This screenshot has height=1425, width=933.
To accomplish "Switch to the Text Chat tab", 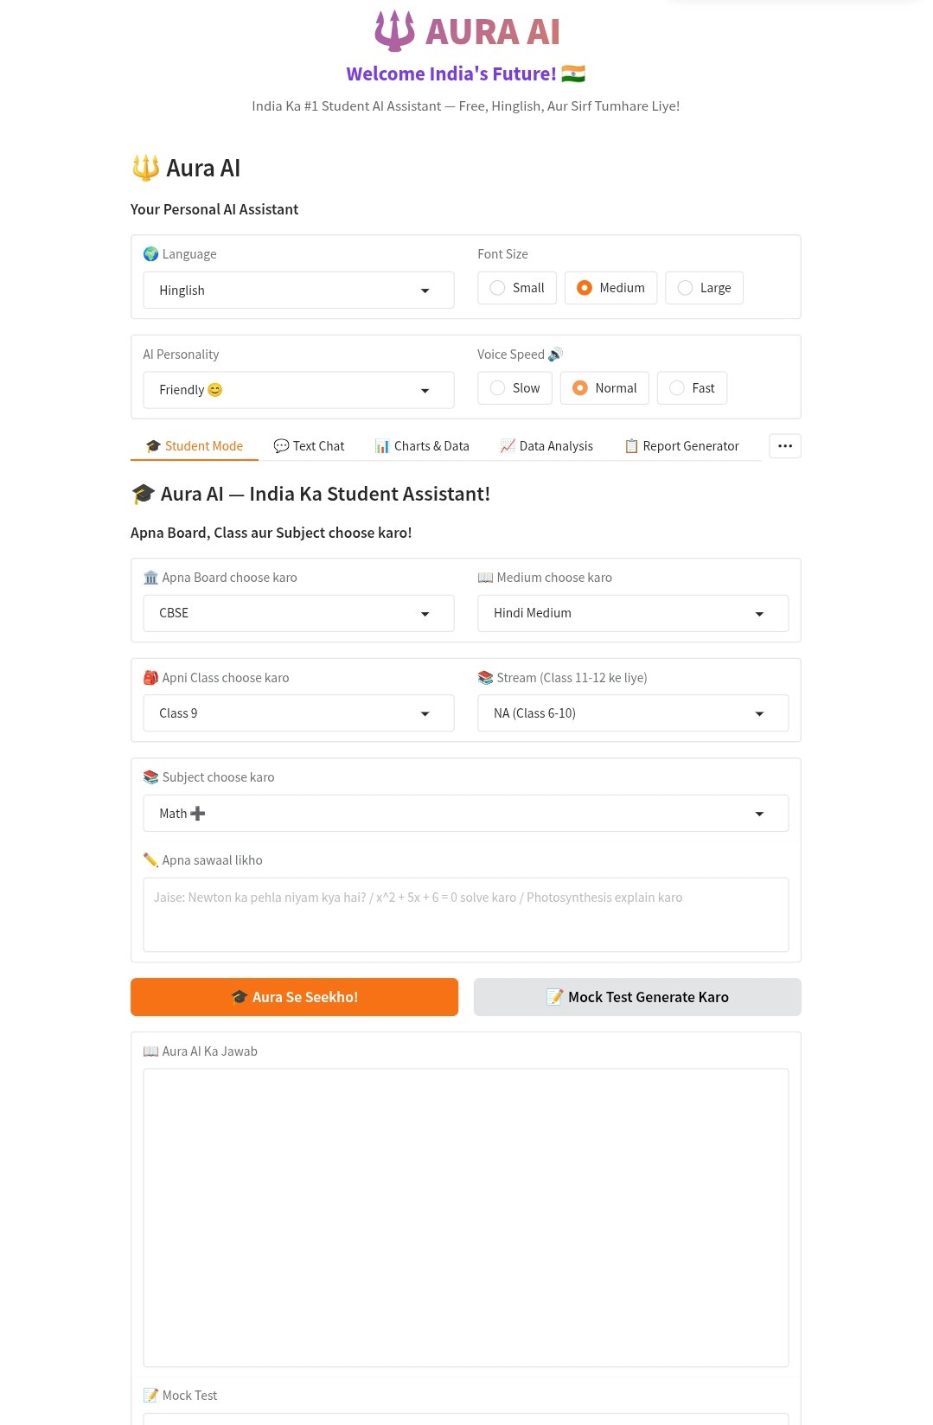I will [309, 446].
